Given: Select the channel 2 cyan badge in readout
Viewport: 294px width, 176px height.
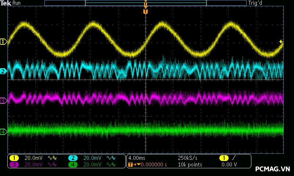Looking at the screenshot, I should [73, 158].
